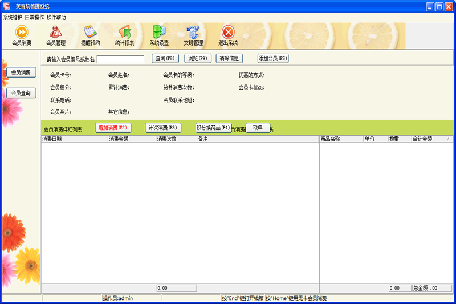Click the 会员卡号 label
The height and width of the screenshot is (304, 456).
[x=61, y=75]
